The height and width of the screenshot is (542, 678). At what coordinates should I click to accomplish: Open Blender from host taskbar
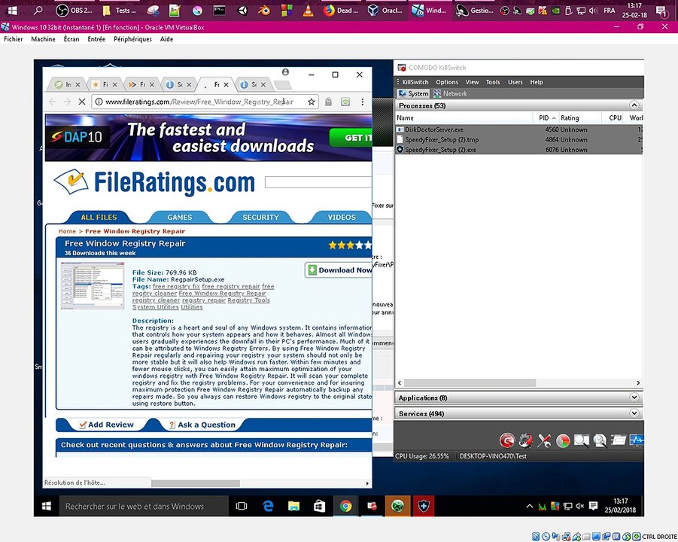click(264, 11)
